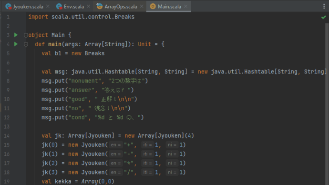Screen dimensions: 329x185
Task: Switch to the ArrayOps.scala tab
Action: pos(121,7)
